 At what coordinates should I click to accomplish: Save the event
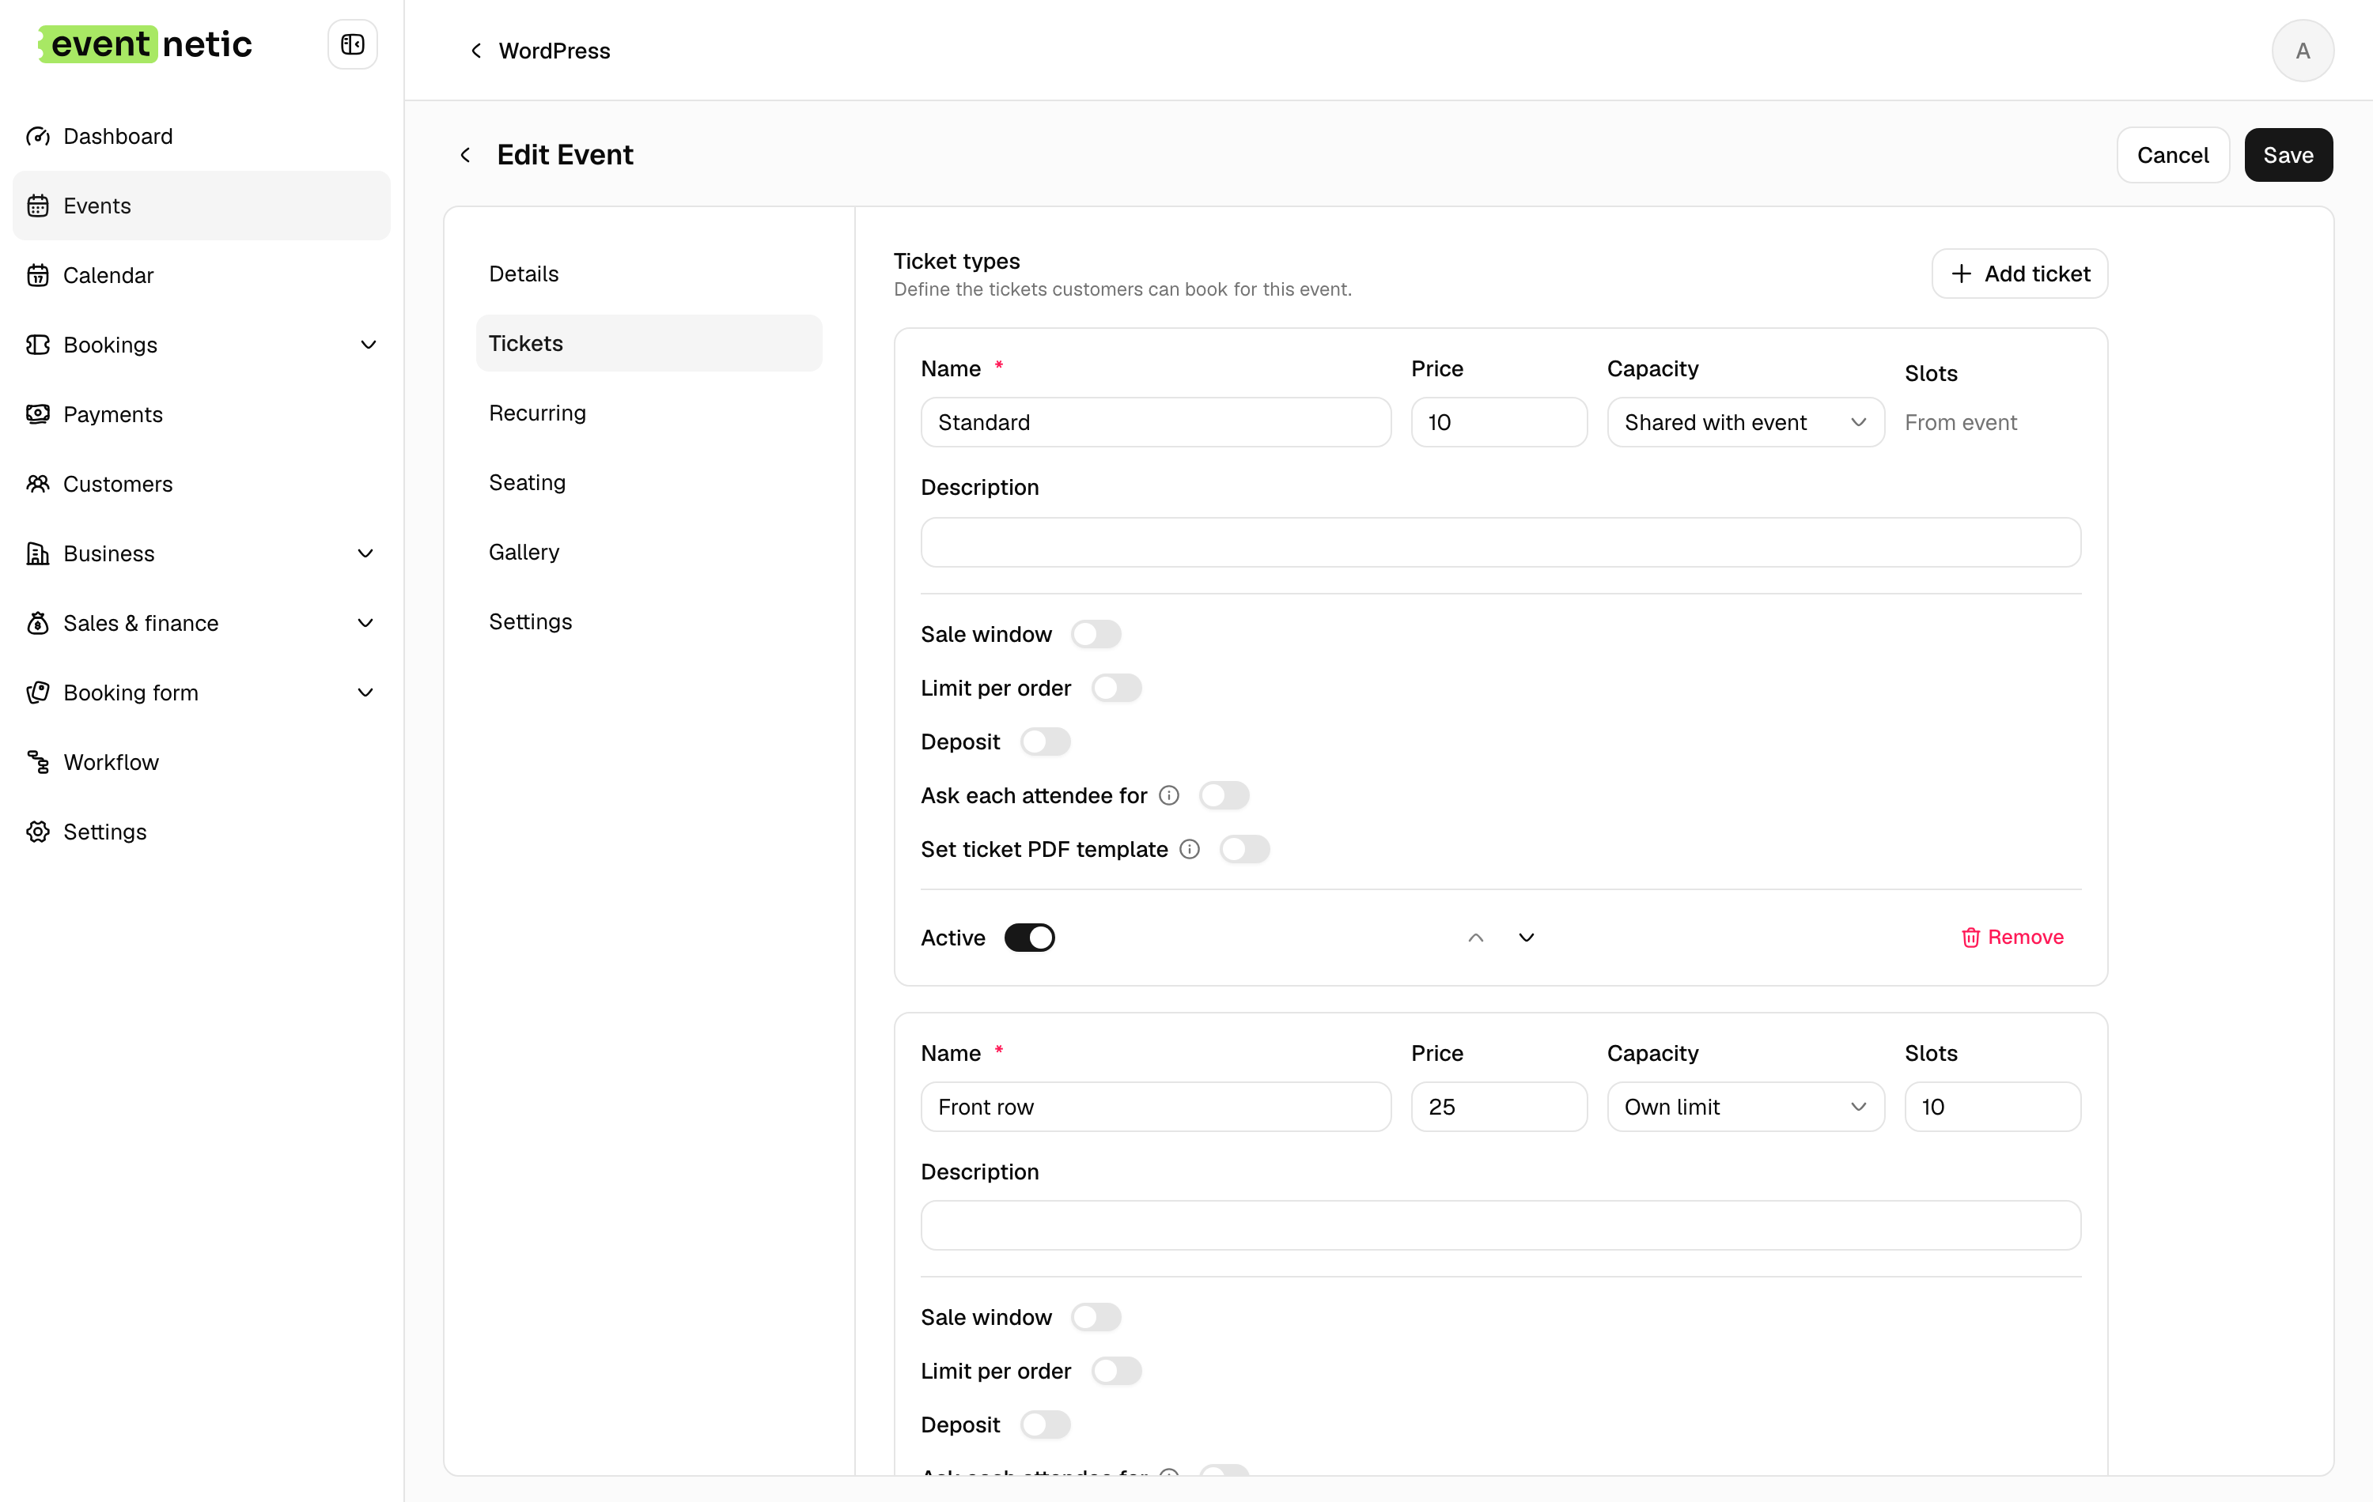[2288, 155]
